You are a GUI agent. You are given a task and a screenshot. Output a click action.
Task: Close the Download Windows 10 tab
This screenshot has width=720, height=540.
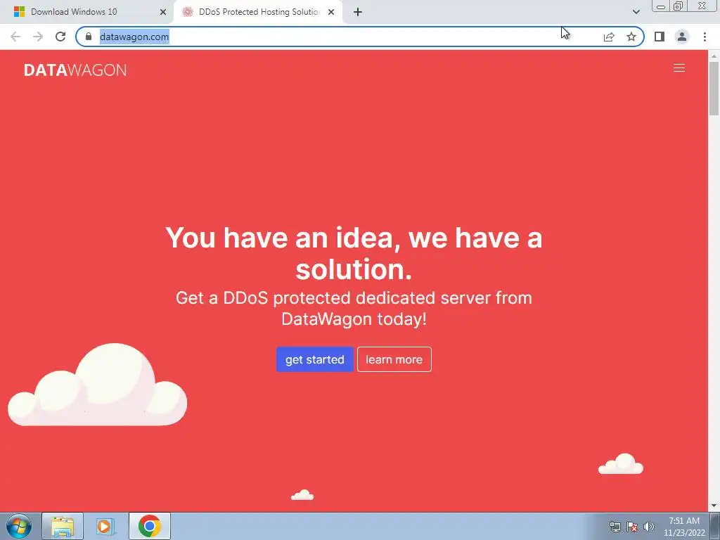(x=163, y=12)
